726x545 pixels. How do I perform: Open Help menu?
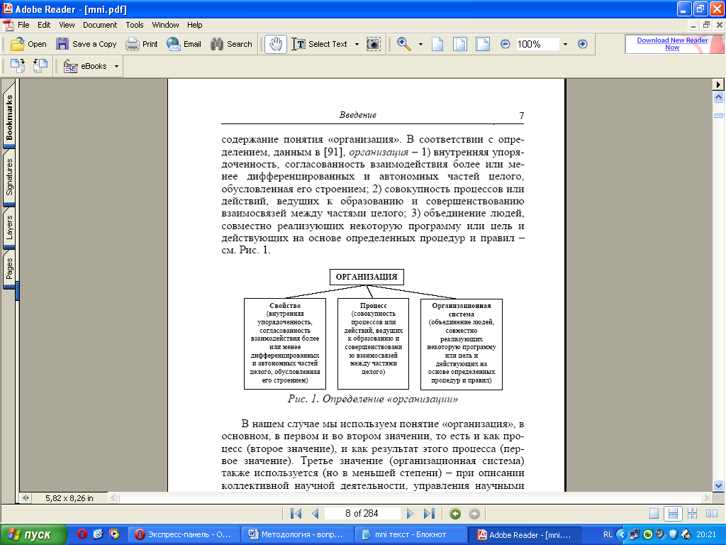coord(194,25)
